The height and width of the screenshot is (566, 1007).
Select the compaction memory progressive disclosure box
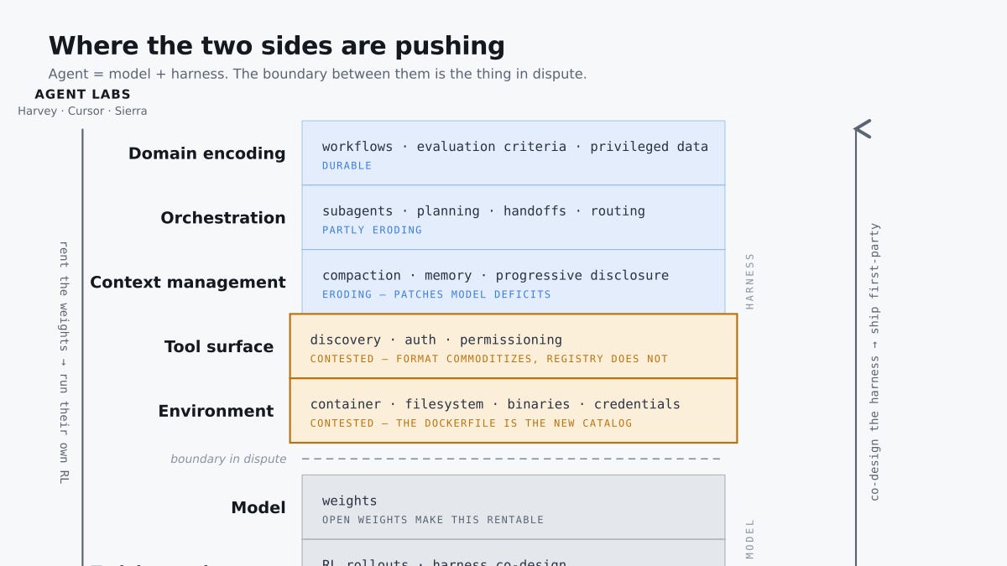click(514, 282)
